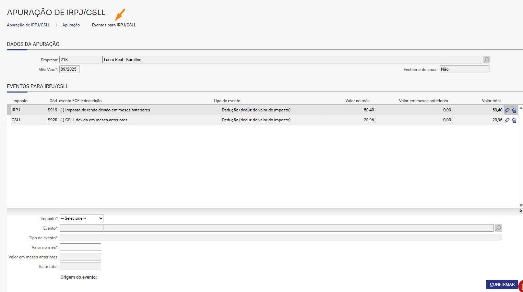This screenshot has height=292, width=523.
Task: Click the Empresa code field 218
Action: [81, 60]
